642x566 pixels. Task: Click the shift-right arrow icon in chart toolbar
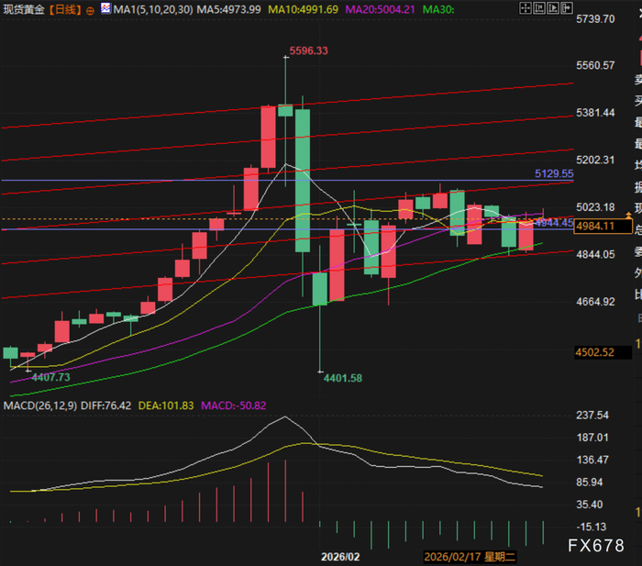tap(567, 7)
